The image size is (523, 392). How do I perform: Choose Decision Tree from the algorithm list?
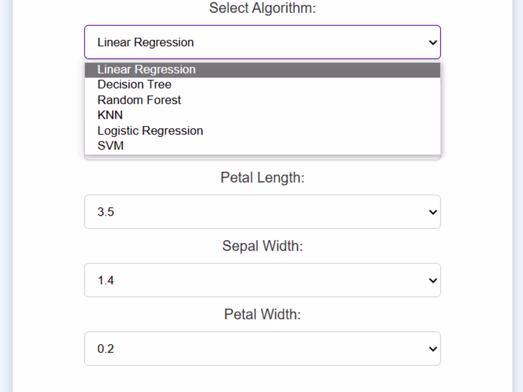[135, 85]
